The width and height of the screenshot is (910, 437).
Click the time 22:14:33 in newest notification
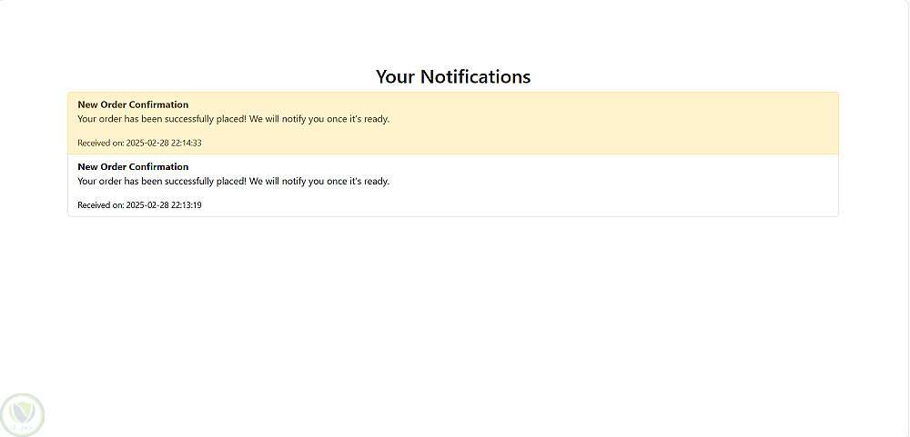click(x=186, y=143)
